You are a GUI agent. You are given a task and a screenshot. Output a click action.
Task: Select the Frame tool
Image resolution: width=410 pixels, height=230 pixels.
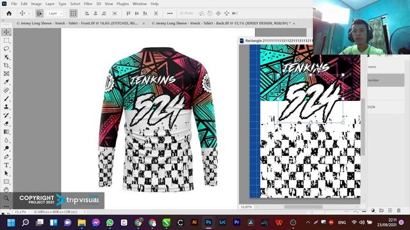(x=6, y=74)
